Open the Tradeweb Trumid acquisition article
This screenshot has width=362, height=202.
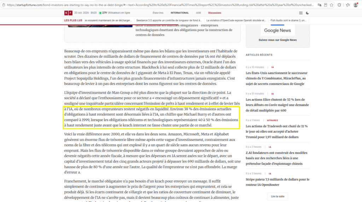[x=276, y=131]
